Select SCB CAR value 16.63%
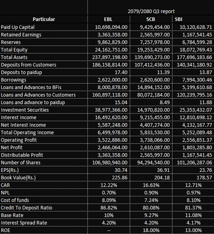214x234 pixels. point(151,185)
